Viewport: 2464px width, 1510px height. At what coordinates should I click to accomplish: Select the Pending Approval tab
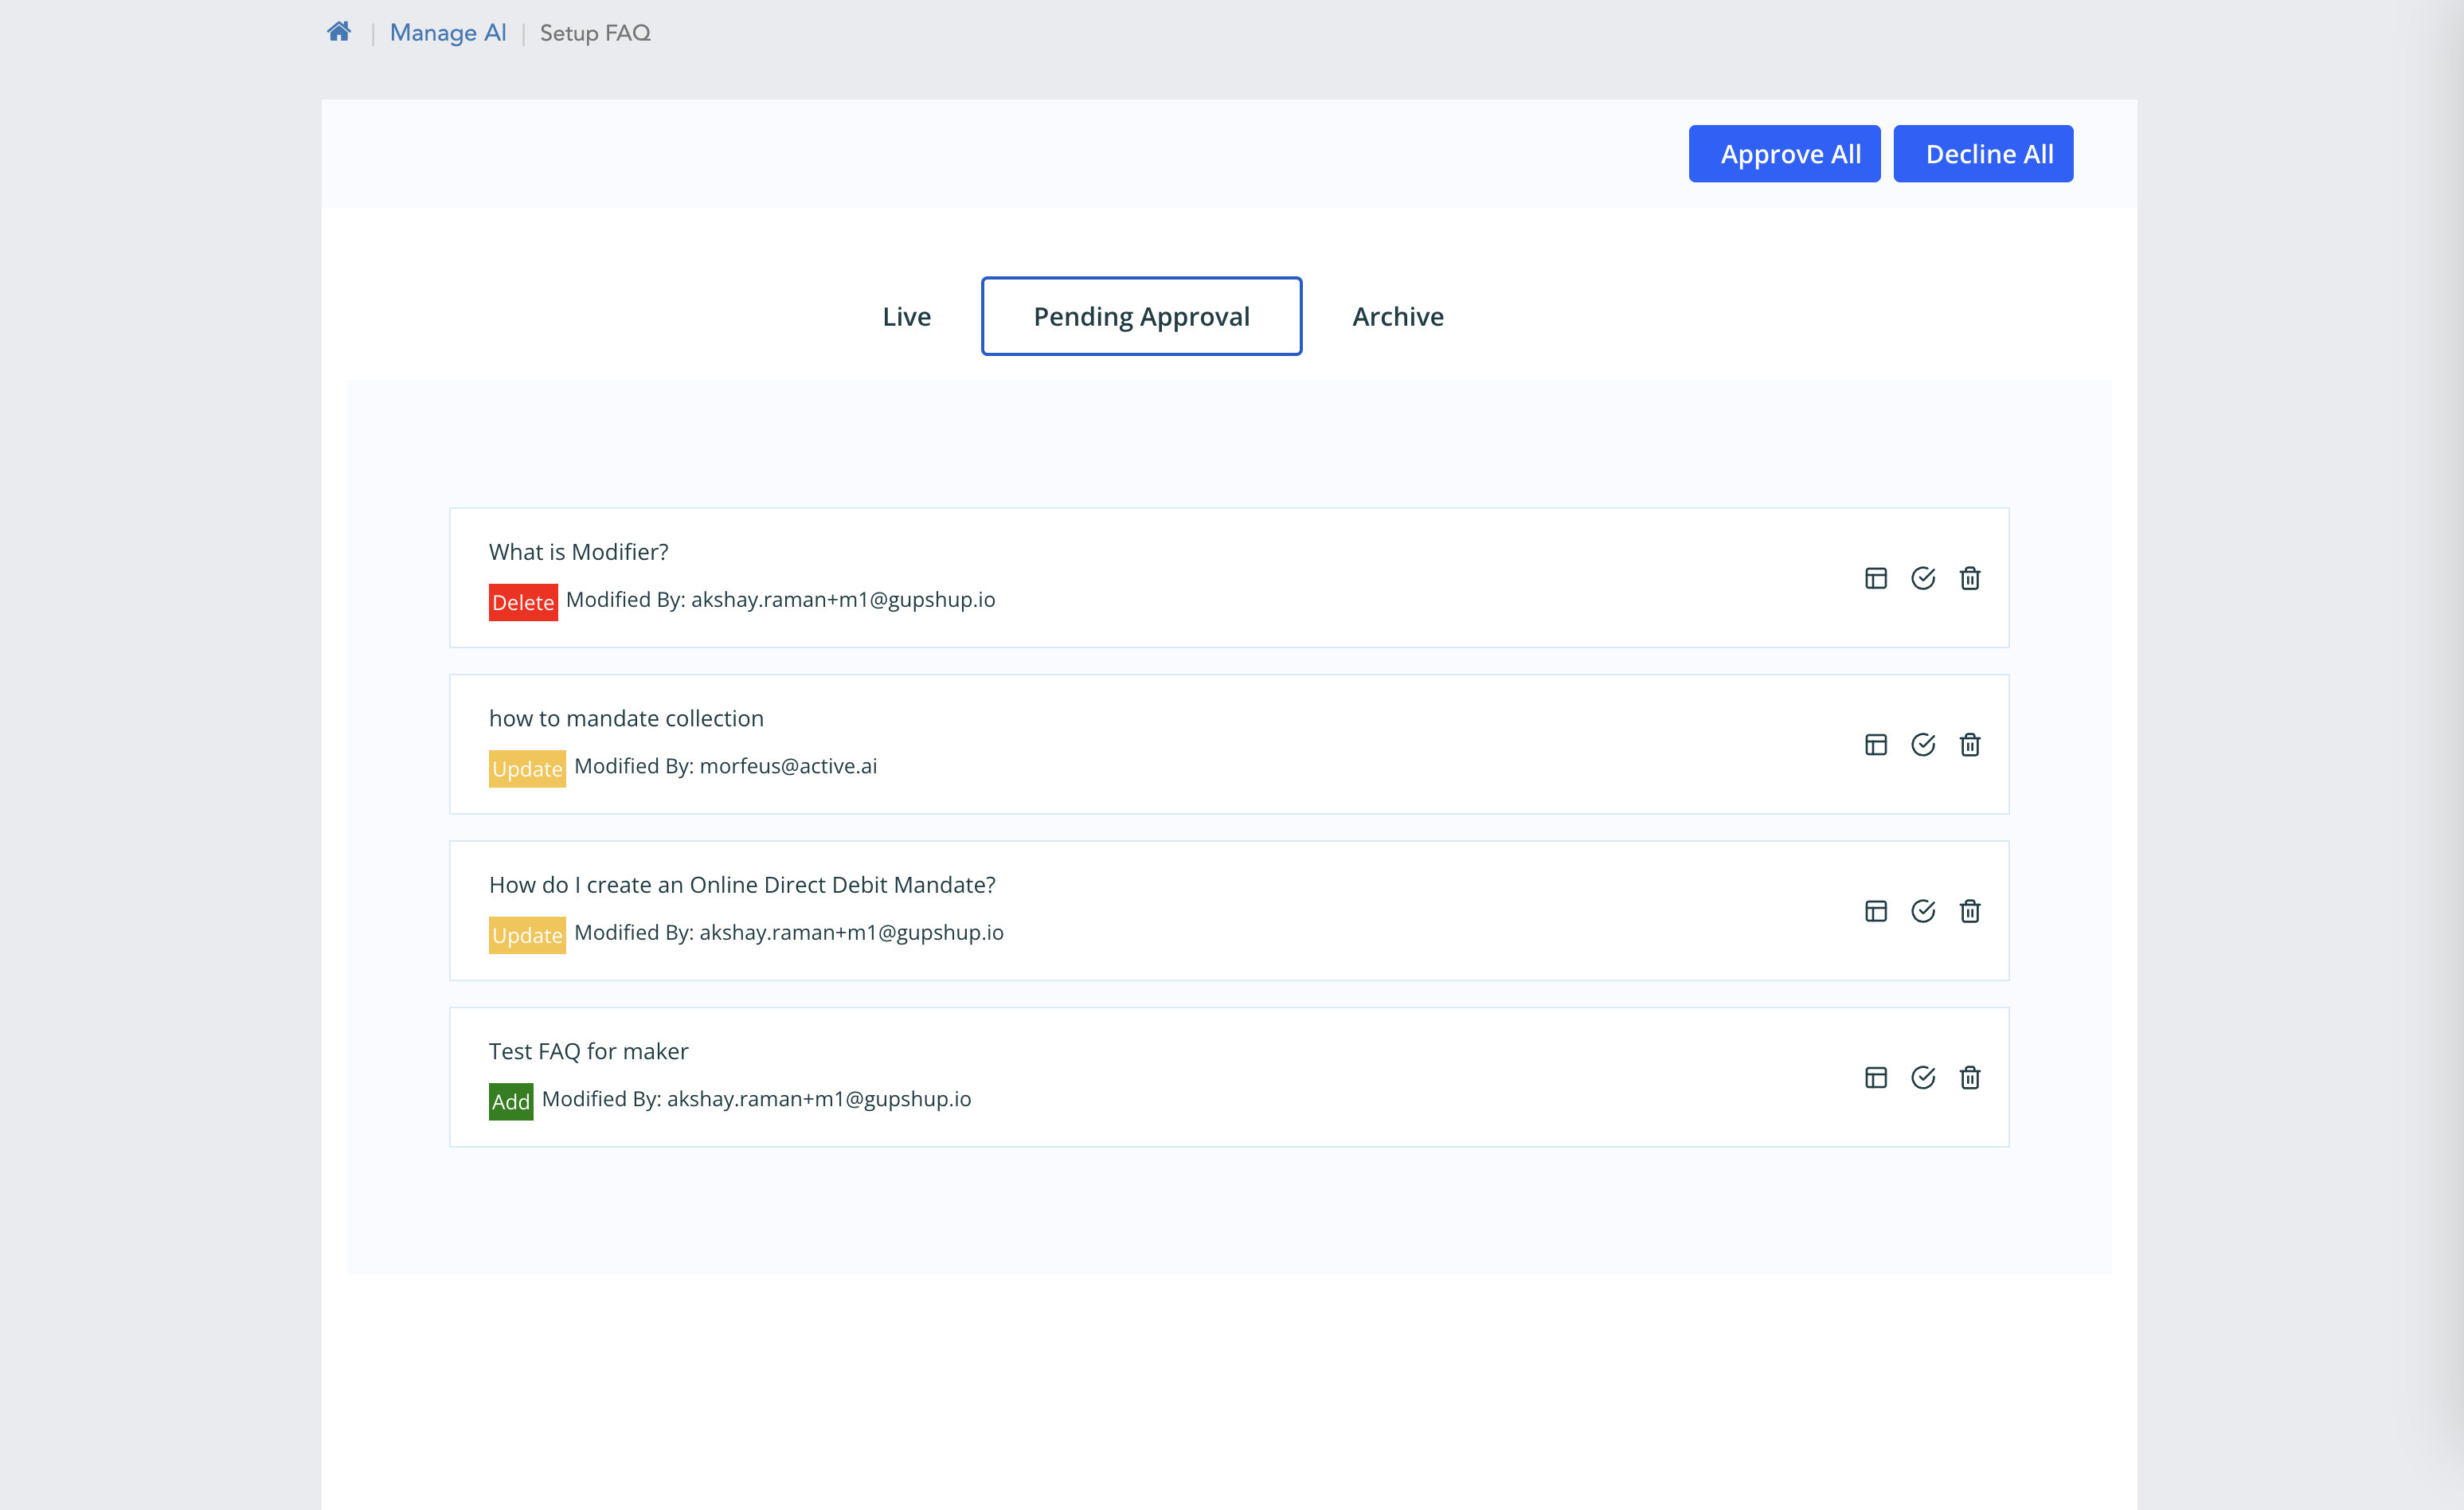tap(1141, 316)
